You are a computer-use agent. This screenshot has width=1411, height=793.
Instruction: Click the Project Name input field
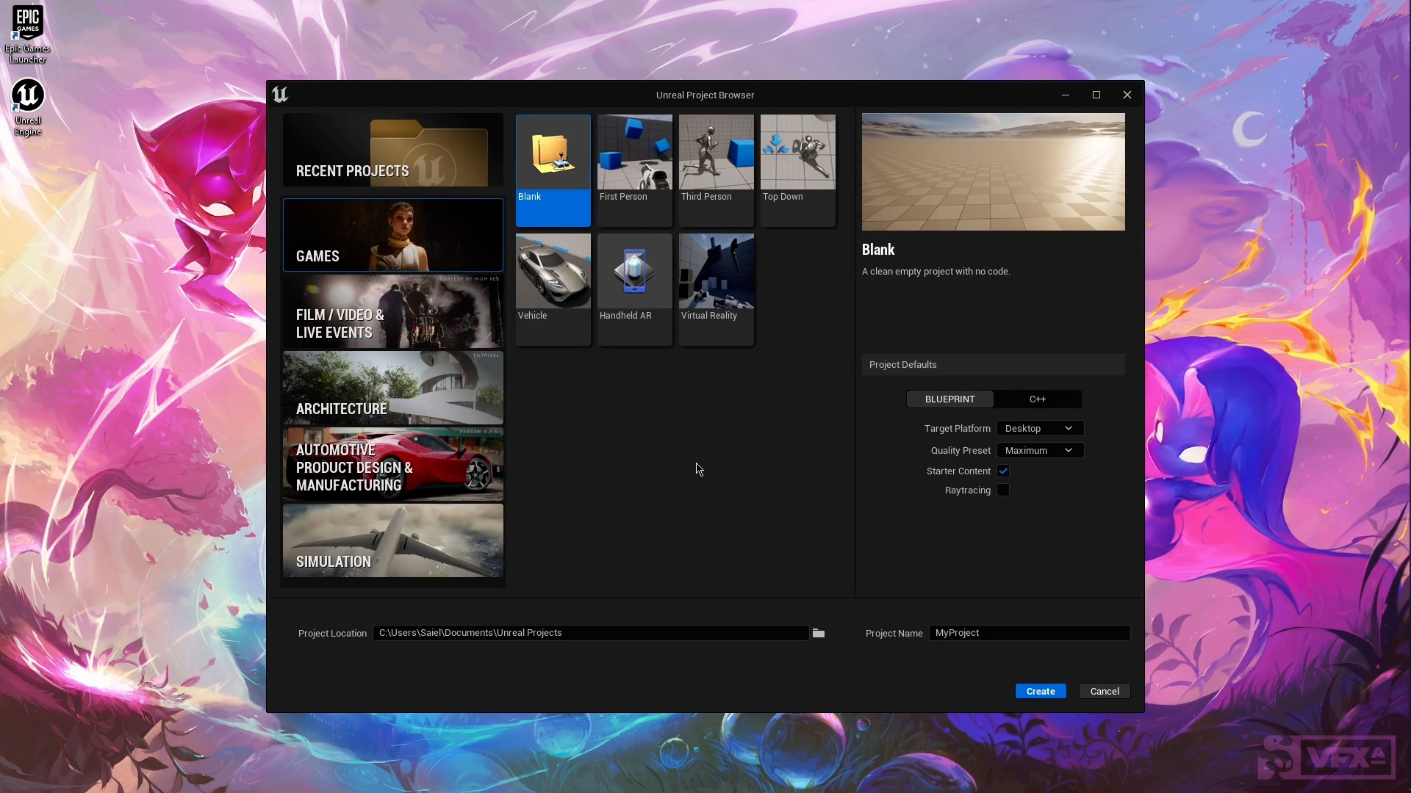point(1029,633)
